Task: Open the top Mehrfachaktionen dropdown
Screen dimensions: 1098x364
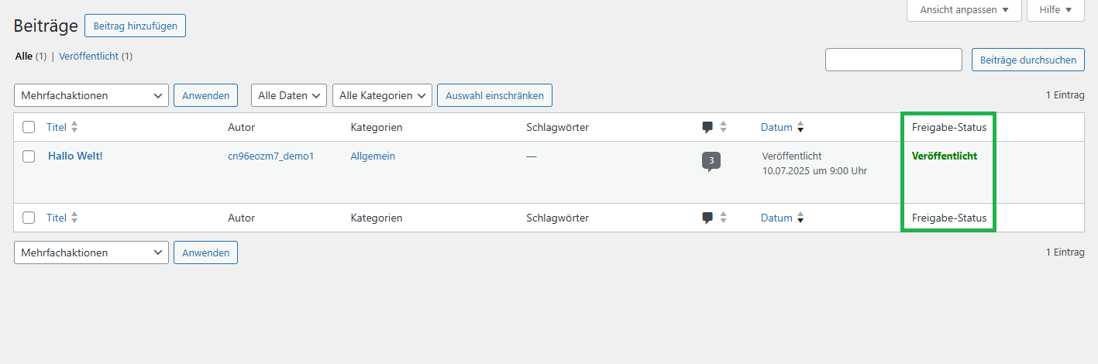Action: pyautogui.click(x=91, y=96)
